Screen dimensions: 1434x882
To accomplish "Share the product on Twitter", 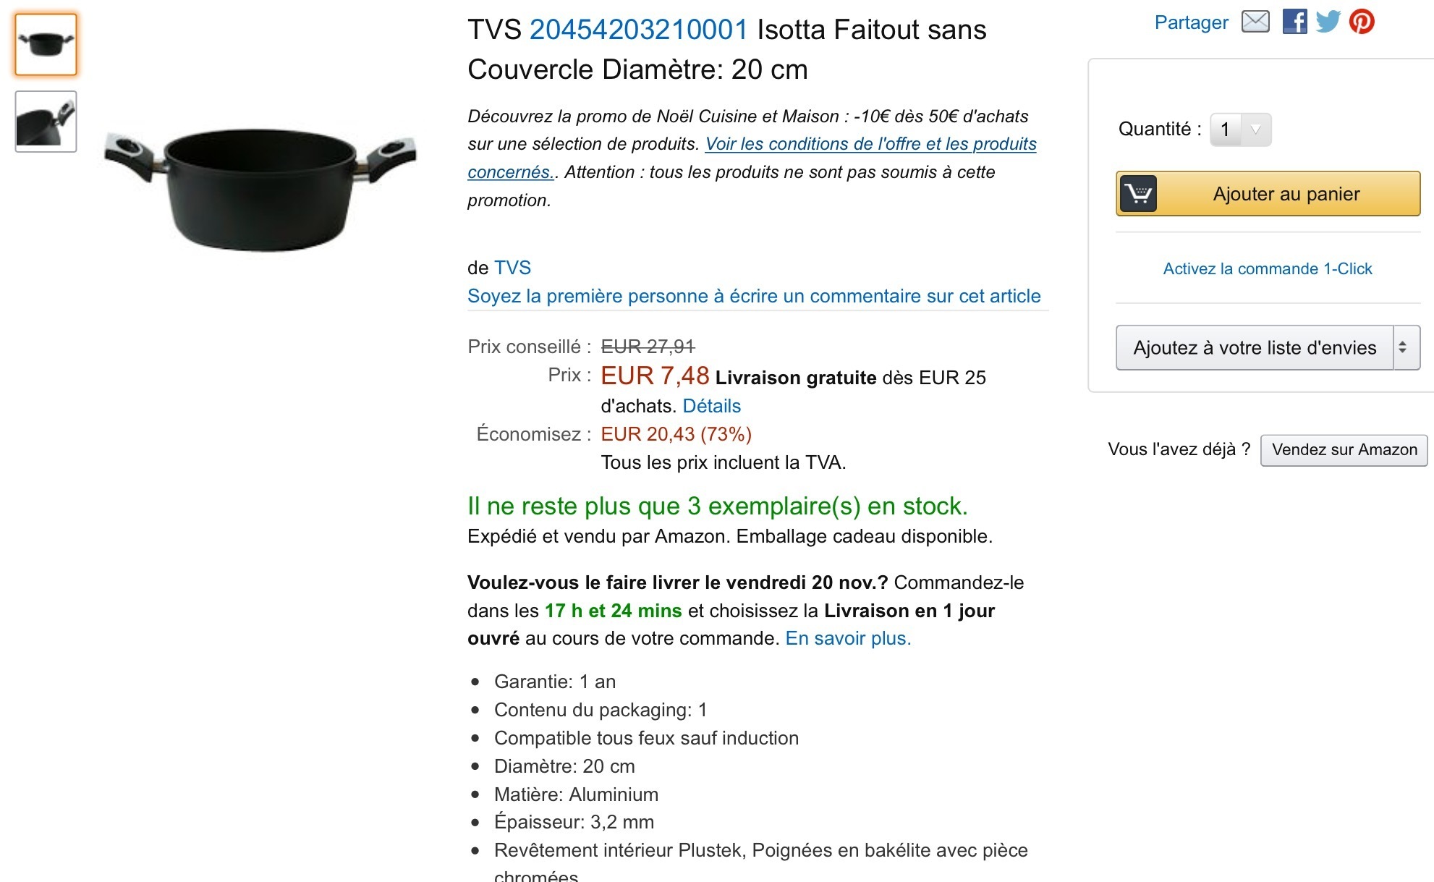I will pos(1328,22).
